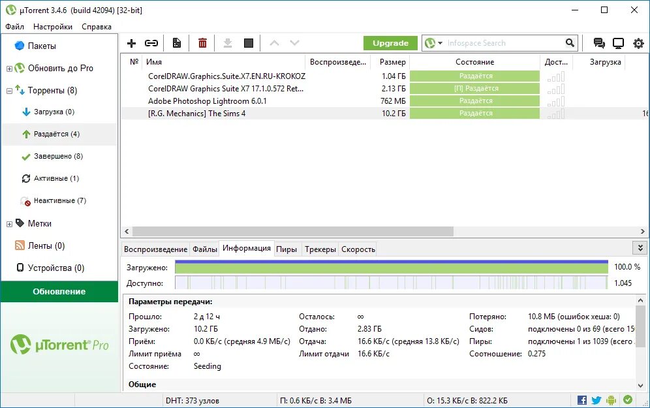This screenshot has width=650, height=408.
Task: Click the Доступно availability bar
Action: [x=392, y=283]
